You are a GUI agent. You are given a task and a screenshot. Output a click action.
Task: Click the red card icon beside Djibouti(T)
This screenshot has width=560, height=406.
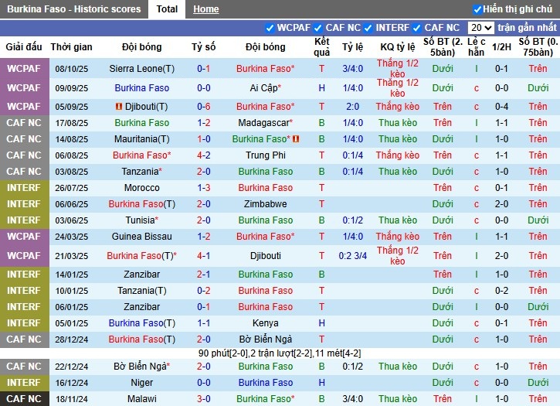[118, 107]
